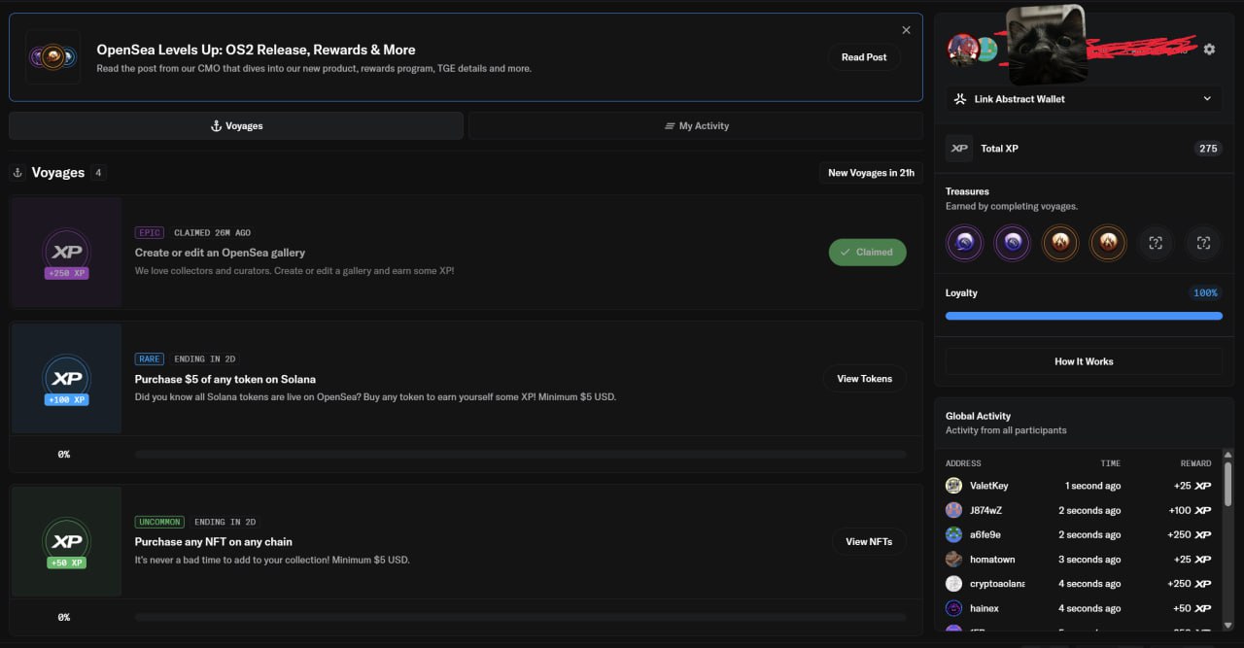Select the first purple treasure badge
1244x648 pixels.
pos(965,243)
